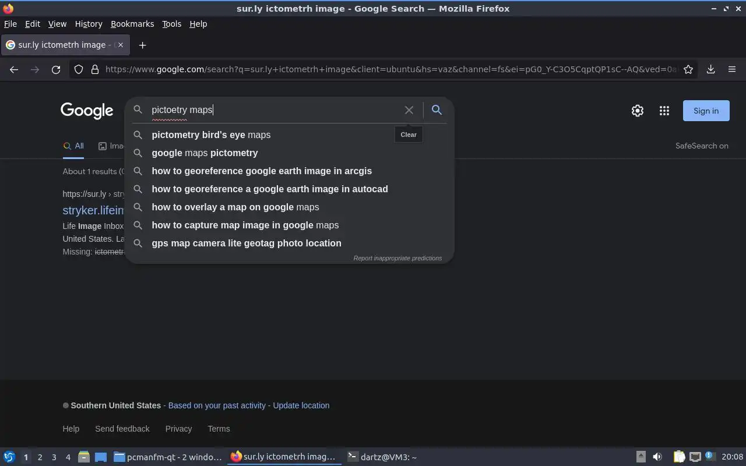Go back with the browser back arrow
Viewport: 746px width, 466px height.
pyautogui.click(x=14, y=69)
